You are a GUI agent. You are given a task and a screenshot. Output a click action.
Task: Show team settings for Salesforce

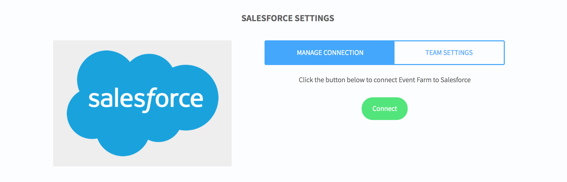[x=449, y=53]
